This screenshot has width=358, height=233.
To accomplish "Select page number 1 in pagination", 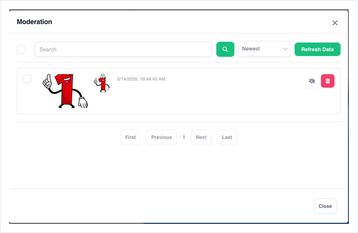I will tap(184, 137).
